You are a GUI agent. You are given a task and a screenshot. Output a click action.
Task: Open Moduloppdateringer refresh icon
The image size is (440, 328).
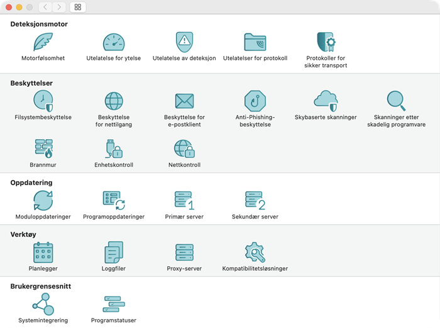(43, 200)
